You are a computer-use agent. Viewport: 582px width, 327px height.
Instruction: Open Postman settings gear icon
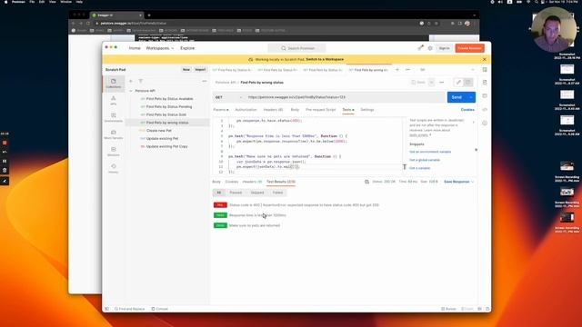(x=430, y=48)
